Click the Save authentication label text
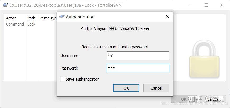Image resolution: width=230 pixels, height=108 pixels. click(82, 79)
